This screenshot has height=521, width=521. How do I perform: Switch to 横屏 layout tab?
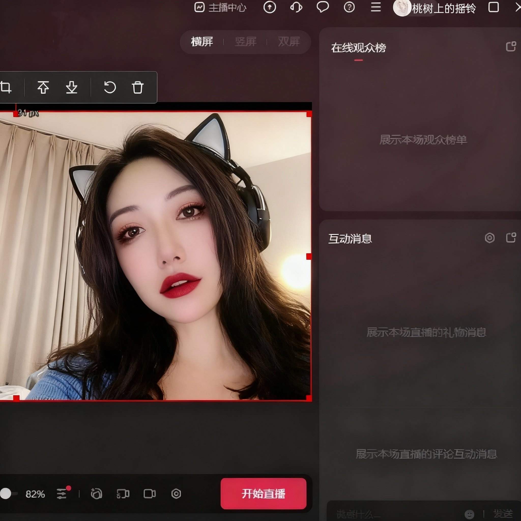202,42
